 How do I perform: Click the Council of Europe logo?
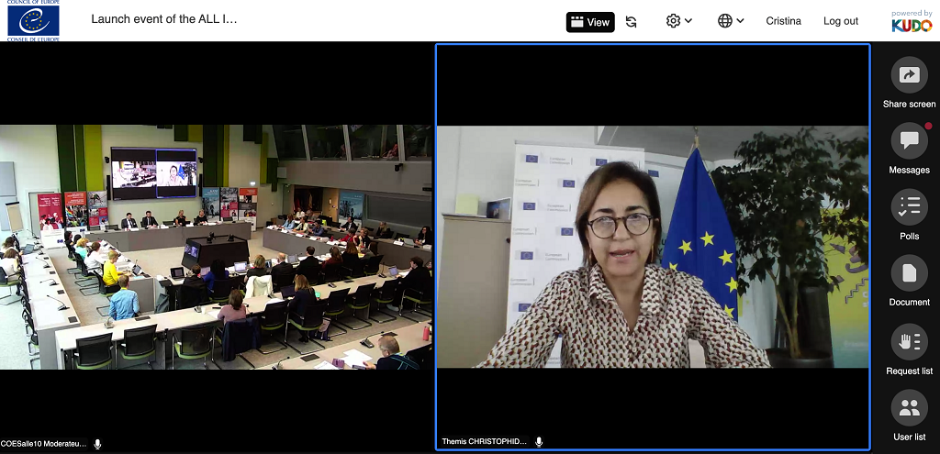(x=33, y=21)
